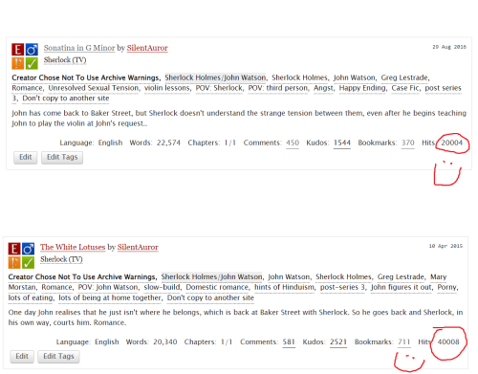The width and height of the screenshot is (478, 374).
Task: Click the slow-build tag
Action: (x=162, y=287)
